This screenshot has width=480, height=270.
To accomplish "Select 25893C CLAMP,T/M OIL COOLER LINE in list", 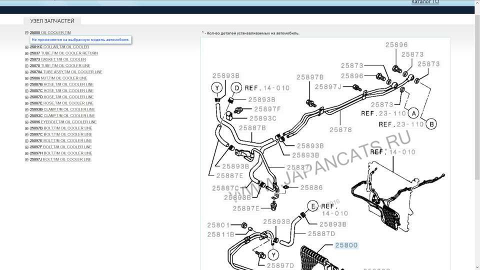I will coord(62,116).
